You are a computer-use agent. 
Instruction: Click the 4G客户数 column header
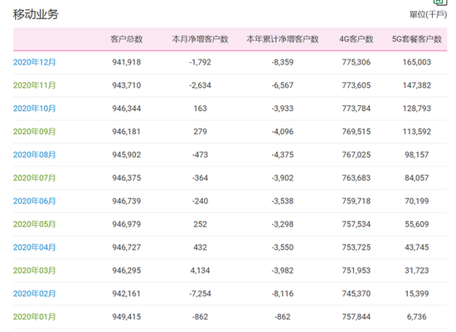(357, 39)
